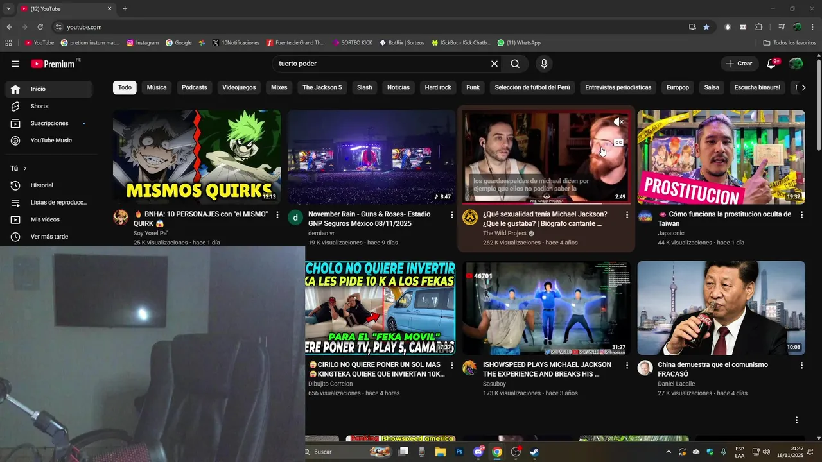The width and height of the screenshot is (822, 462).
Task: Select the Pódcasts filter chip
Action: [x=195, y=87]
